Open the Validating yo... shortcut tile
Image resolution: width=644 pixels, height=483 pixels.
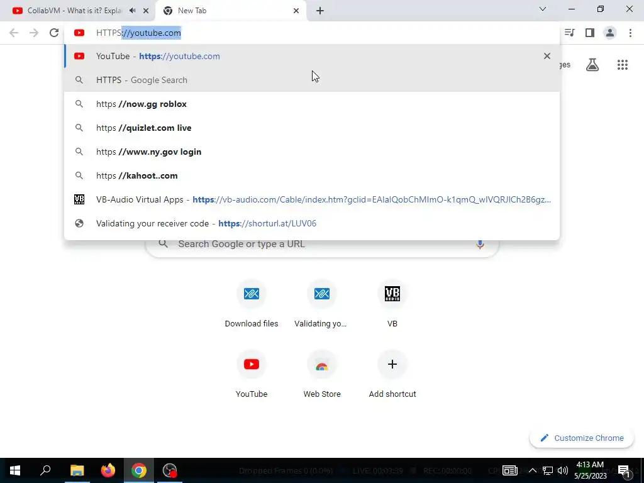322,304
